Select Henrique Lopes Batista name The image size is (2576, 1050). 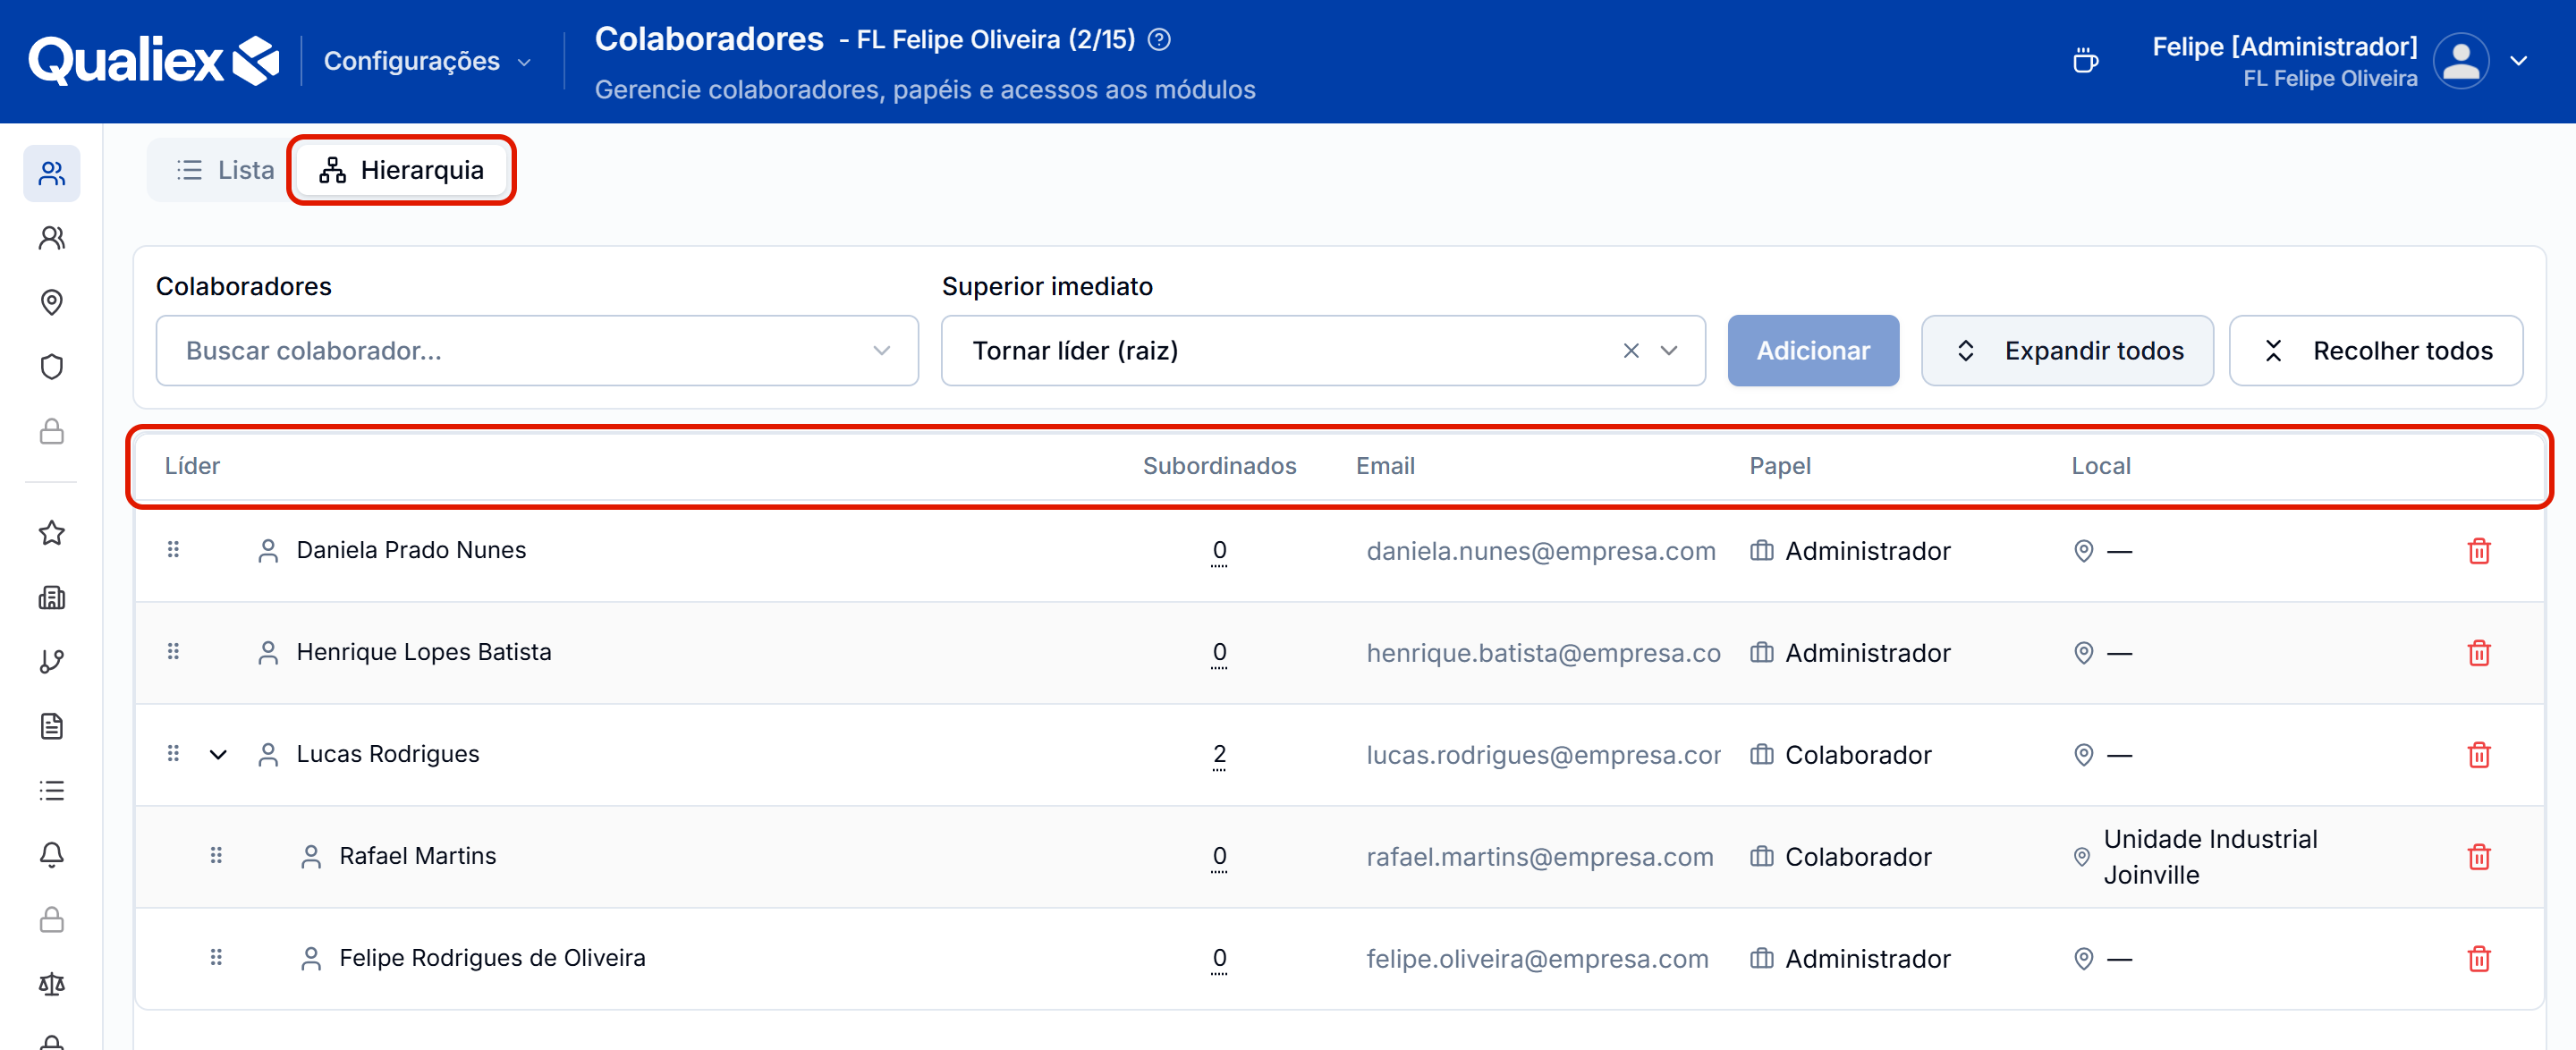tap(424, 652)
